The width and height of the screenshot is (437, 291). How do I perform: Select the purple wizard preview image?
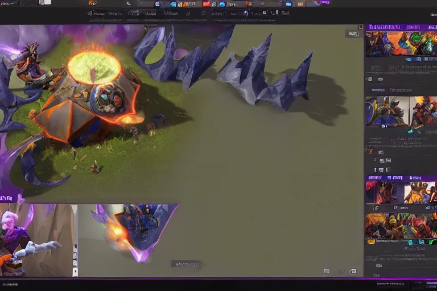(36, 240)
